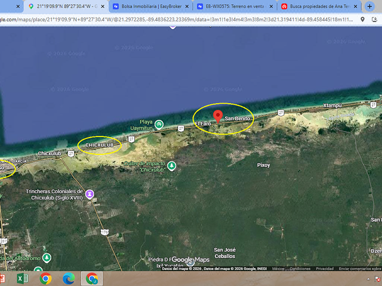Open the Enviar comentarios link
The width and height of the screenshot is (382, 286).
tap(360, 269)
